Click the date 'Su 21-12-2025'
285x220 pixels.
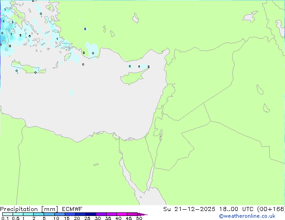coord(189,209)
